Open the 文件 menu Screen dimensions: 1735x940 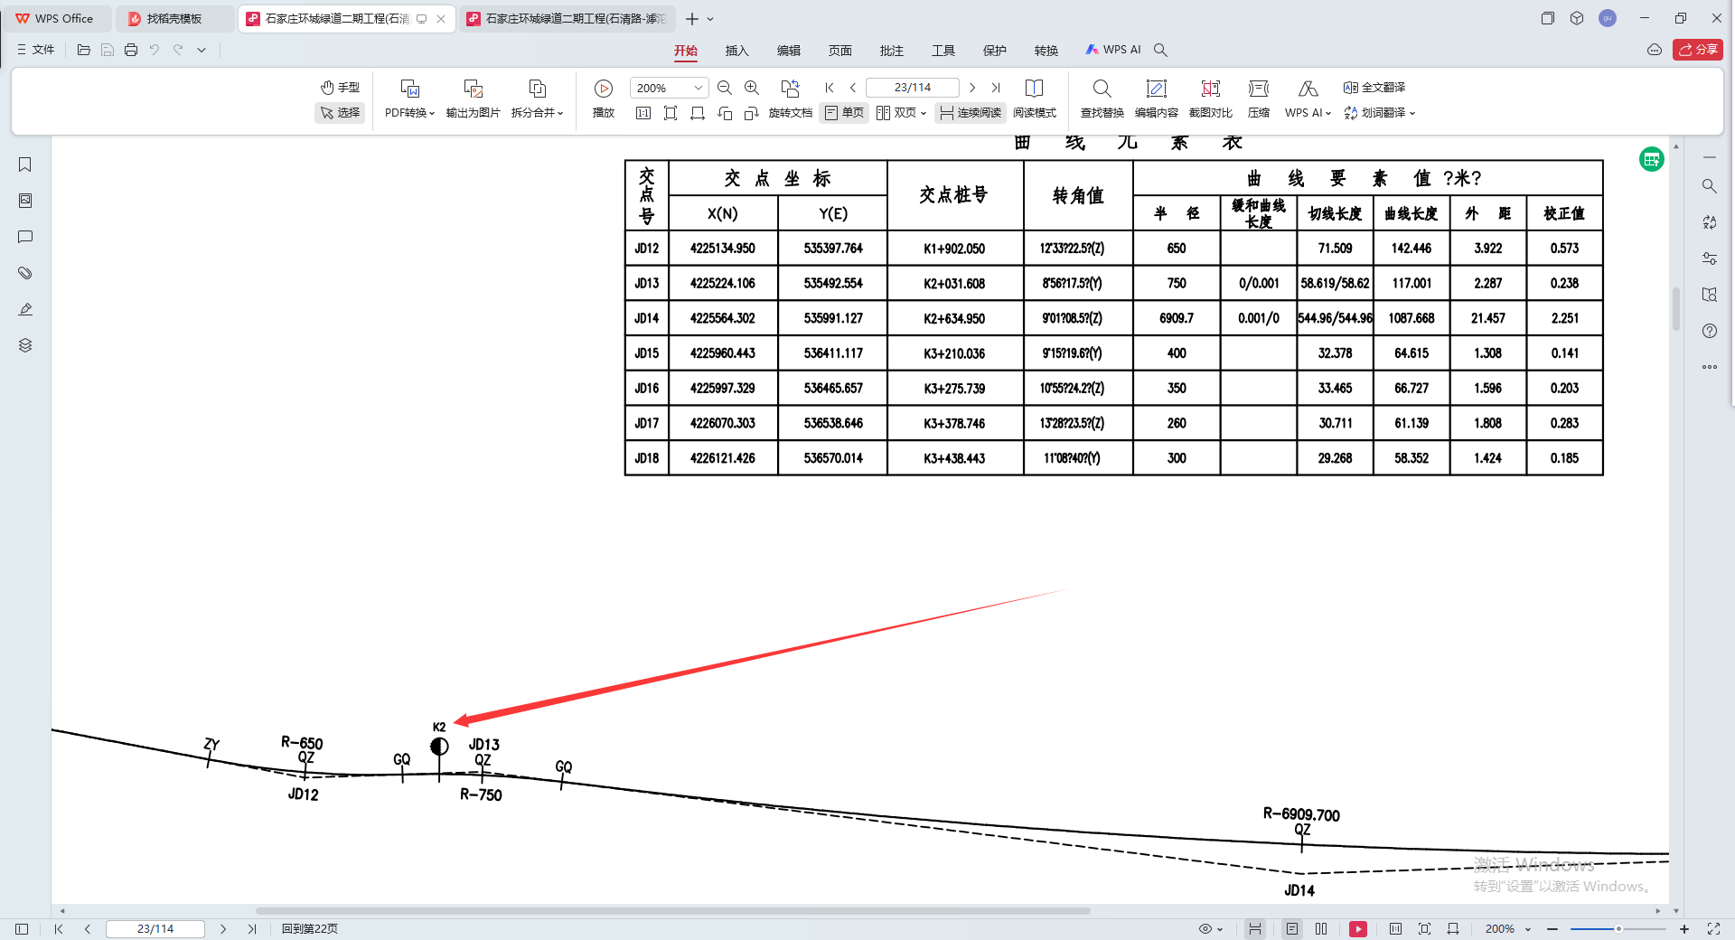[36, 50]
